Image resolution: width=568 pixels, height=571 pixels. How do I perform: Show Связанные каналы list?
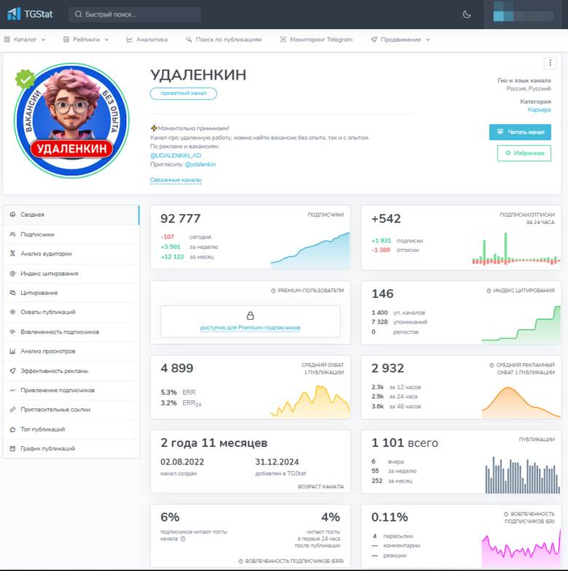click(176, 180)
